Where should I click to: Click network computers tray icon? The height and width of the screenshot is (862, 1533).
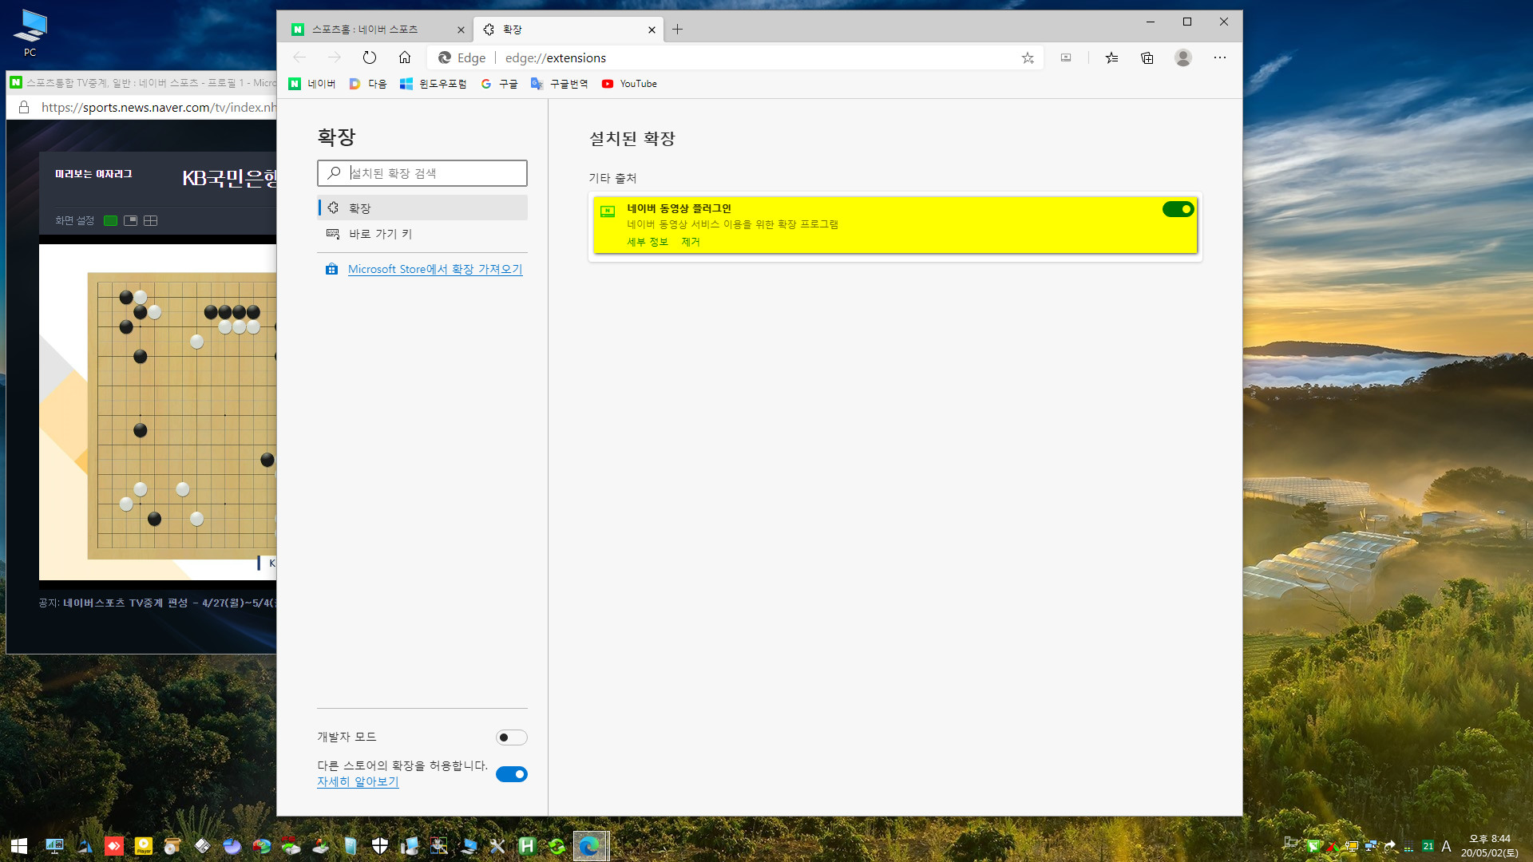(1371, 846)
